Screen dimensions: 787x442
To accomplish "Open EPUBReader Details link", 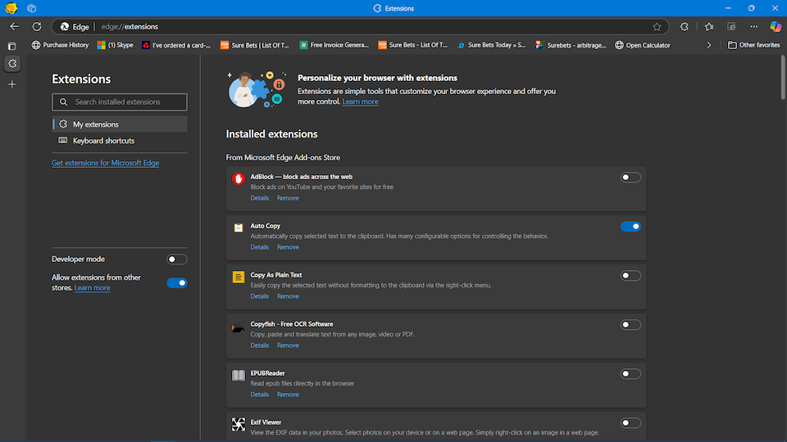I will pyautogui.click(x=260, y=395).
